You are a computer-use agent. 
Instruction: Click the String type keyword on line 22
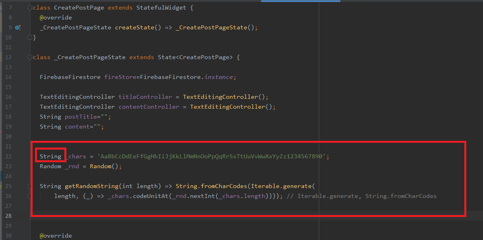(50, 156)
